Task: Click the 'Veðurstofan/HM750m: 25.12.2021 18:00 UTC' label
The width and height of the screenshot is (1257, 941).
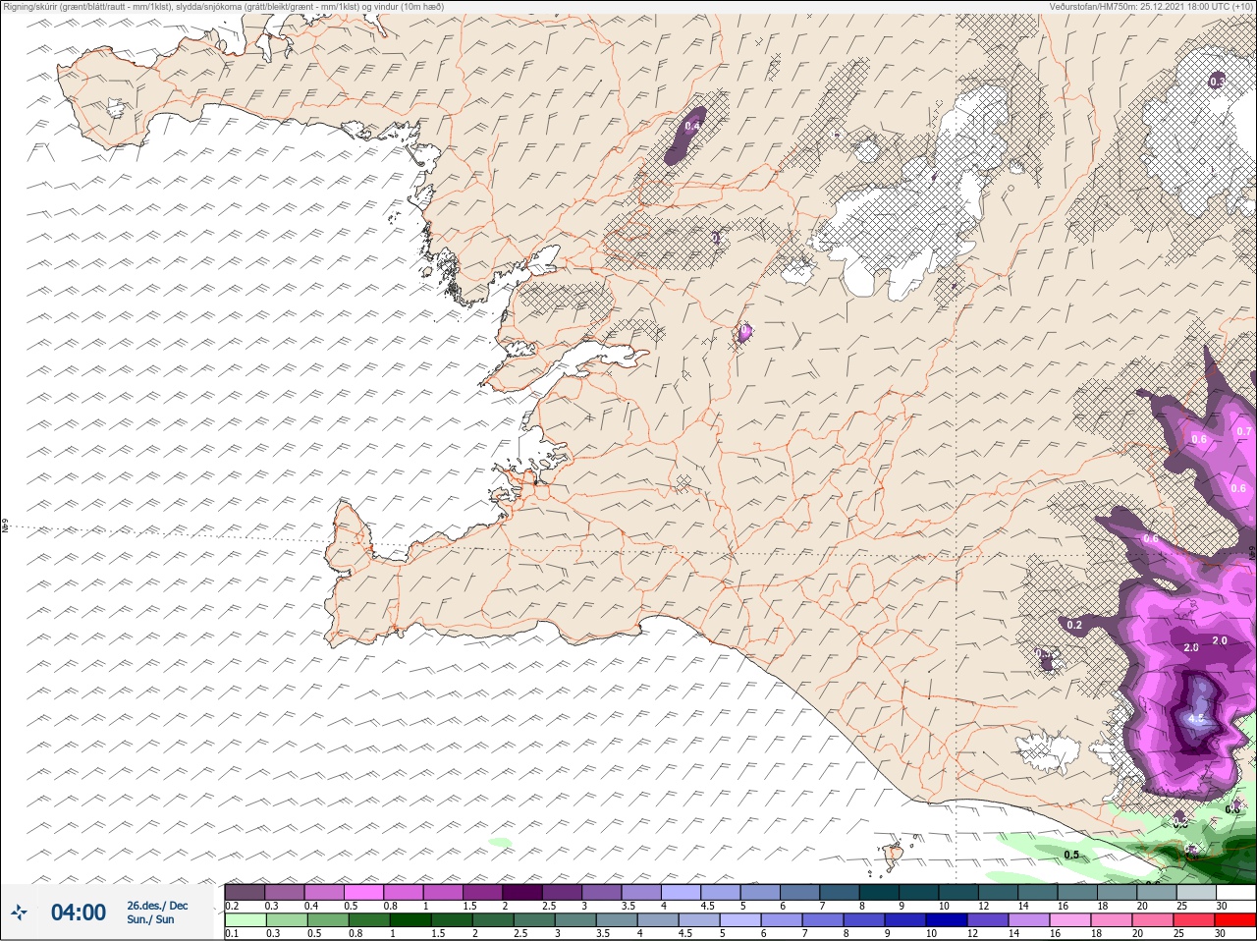Action: [x=1151, y=7]
